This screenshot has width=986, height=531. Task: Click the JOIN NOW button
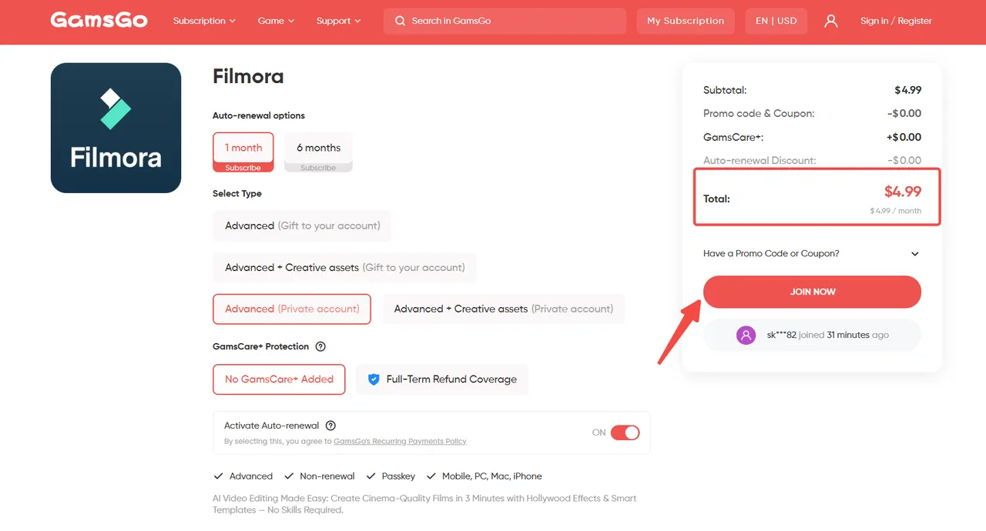point(812,292)
